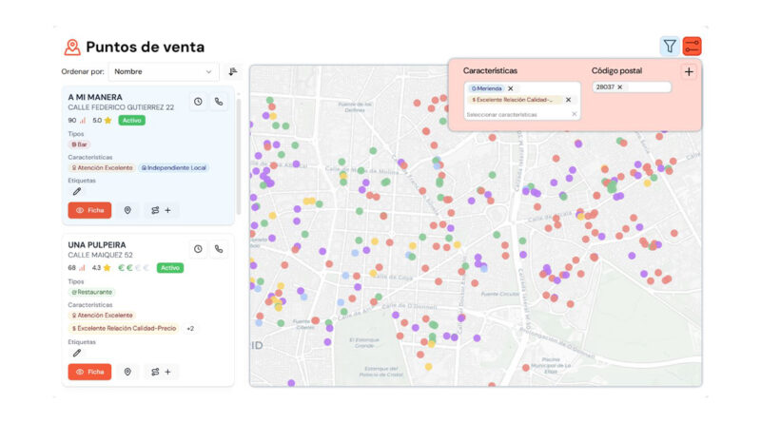This screenshot has width=761, height=423.
Task: Expand the +2 more características badge
Action: 190,329
